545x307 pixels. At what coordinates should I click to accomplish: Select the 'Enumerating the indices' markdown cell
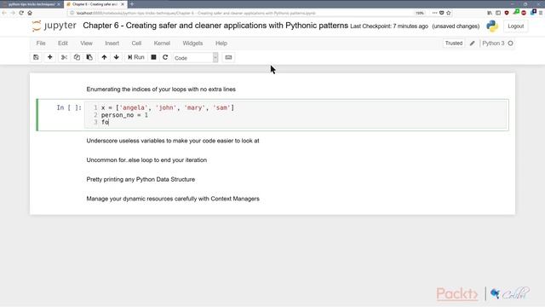tap(161, 89)
